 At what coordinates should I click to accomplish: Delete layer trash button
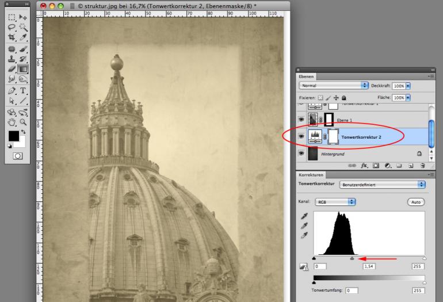422,166
